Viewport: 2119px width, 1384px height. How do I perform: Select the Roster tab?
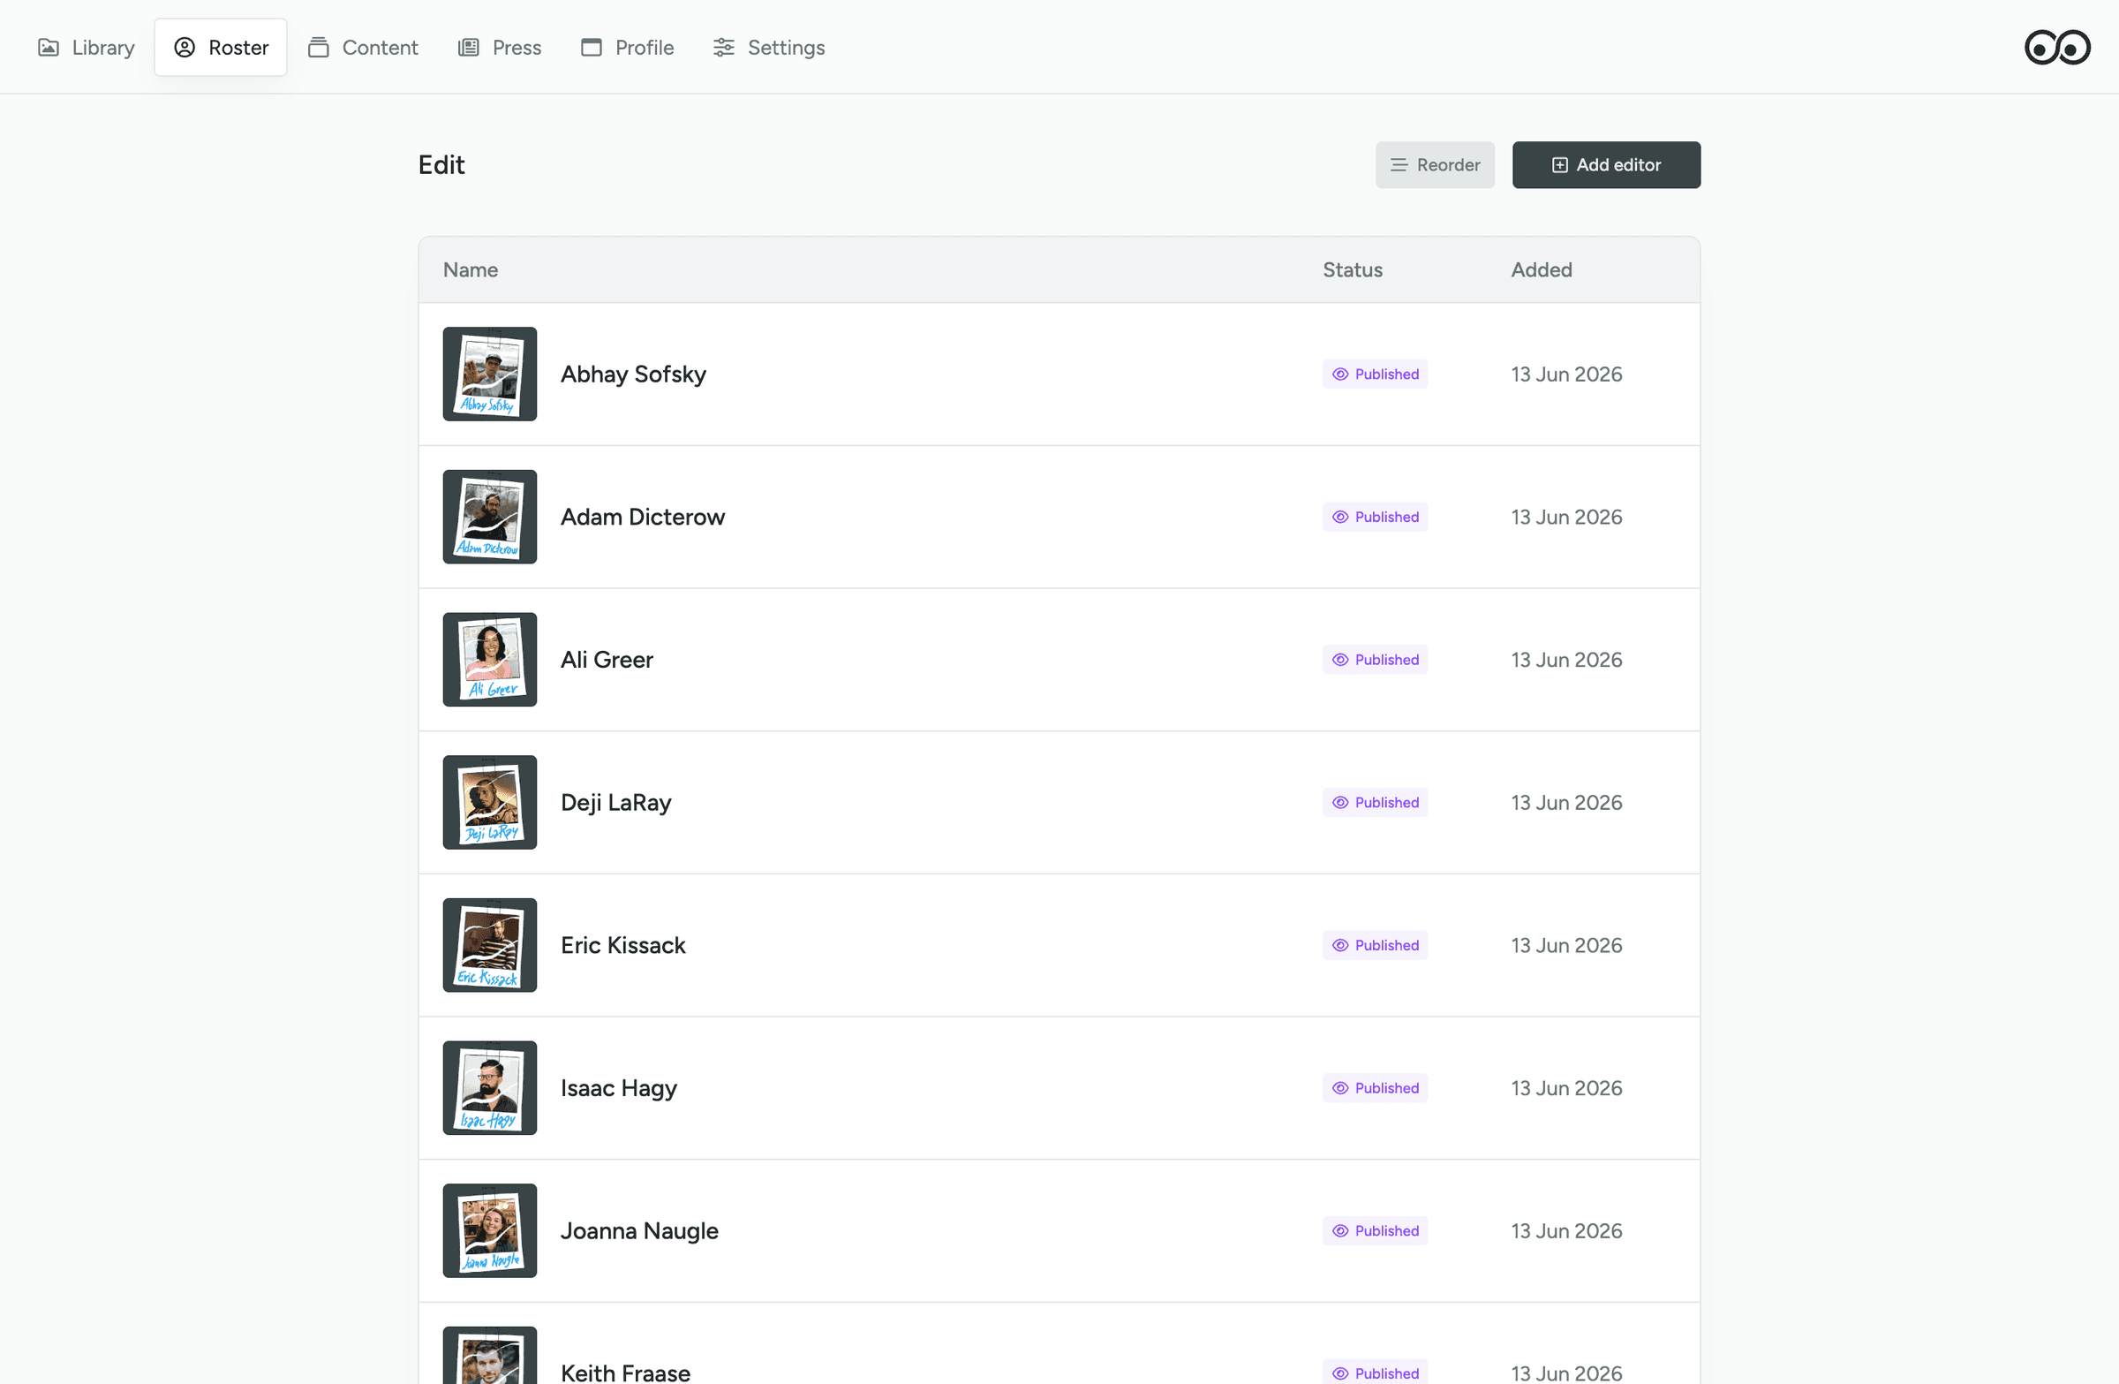click(x=221, y=47)
